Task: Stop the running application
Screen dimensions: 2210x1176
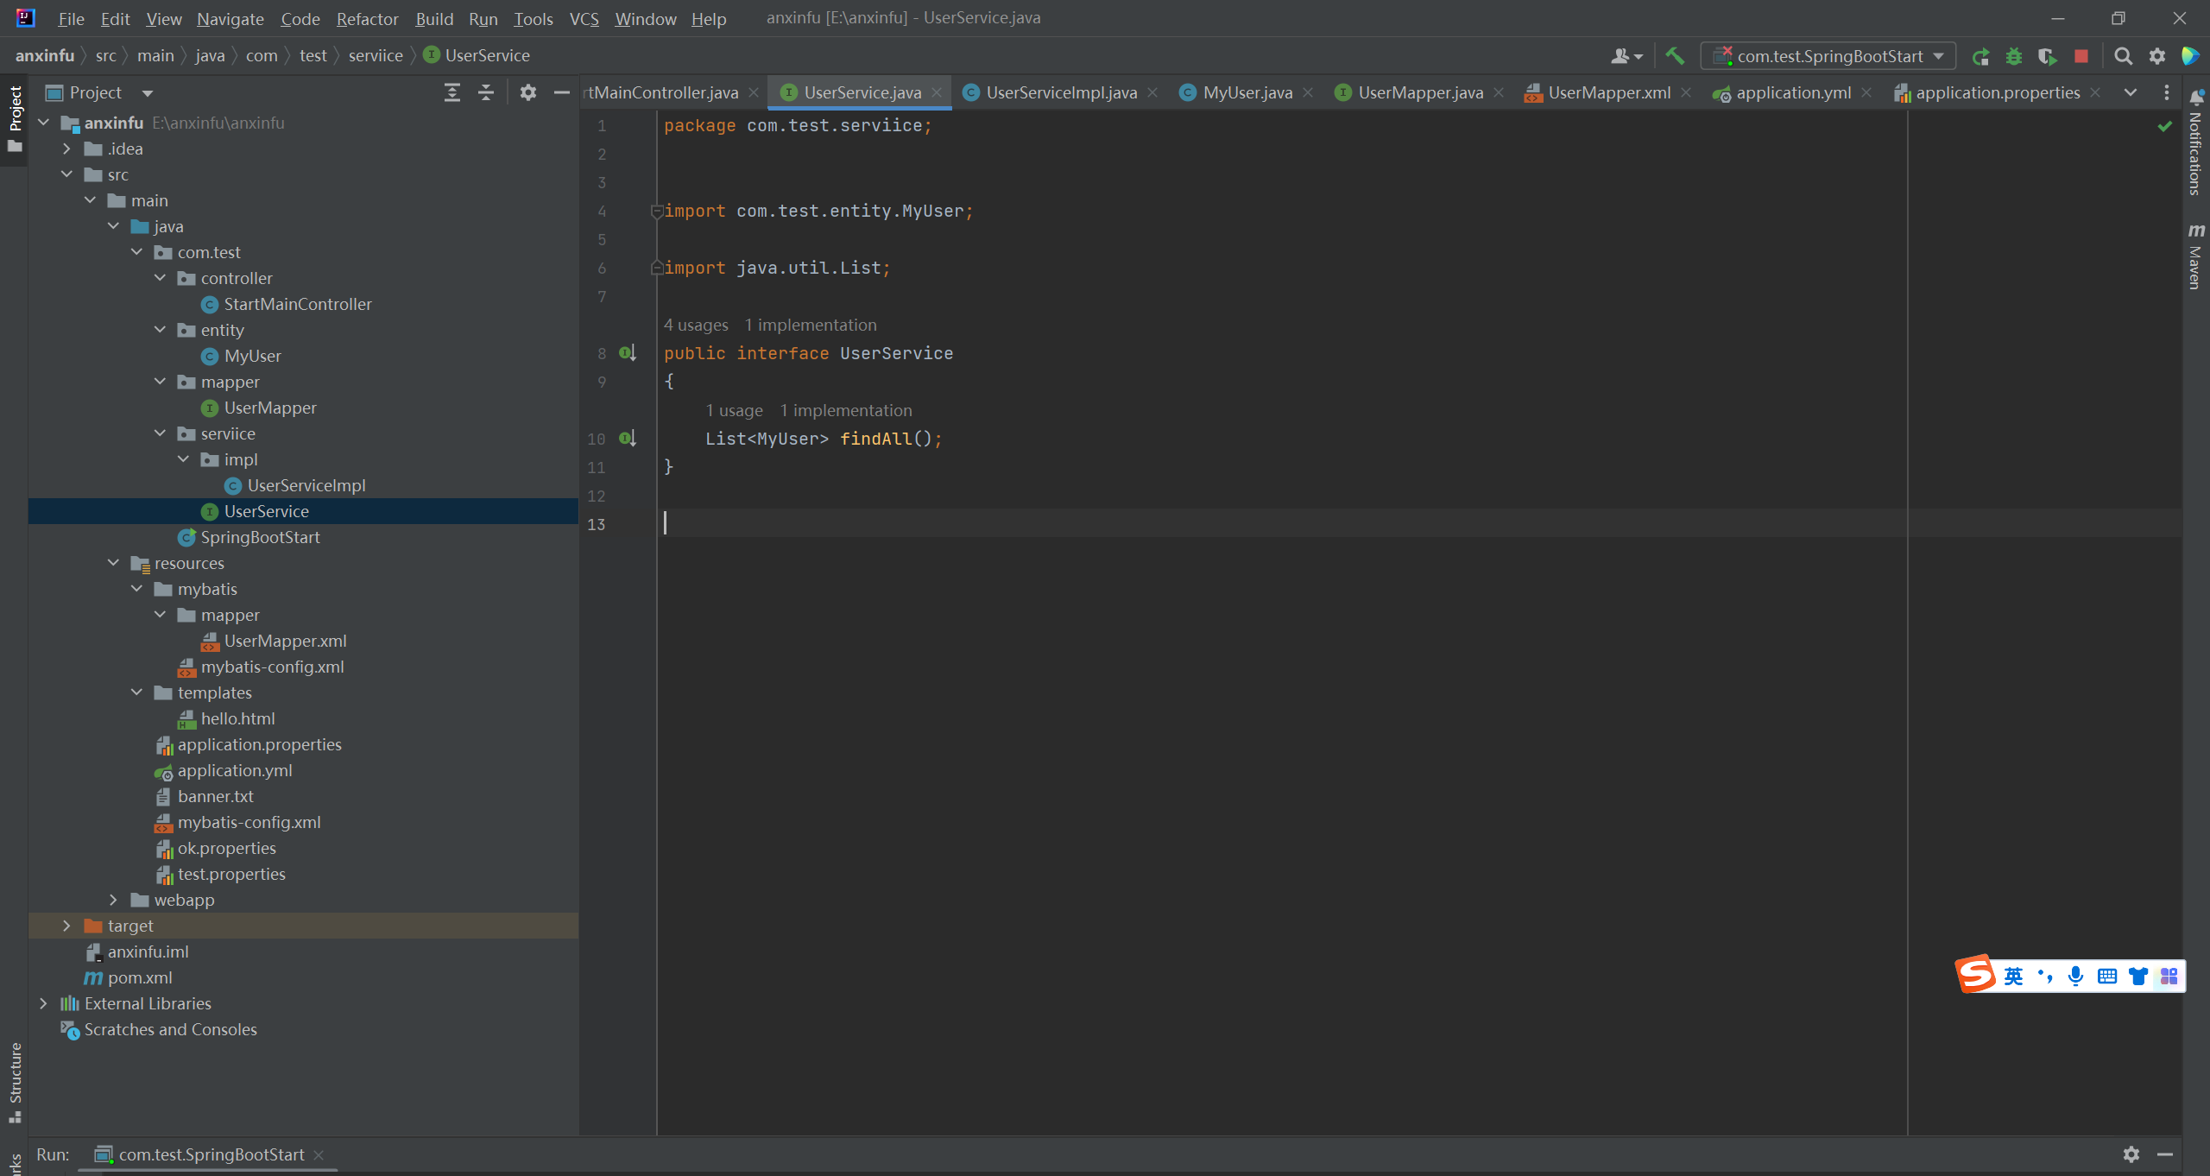Action: coord(2081,56)
